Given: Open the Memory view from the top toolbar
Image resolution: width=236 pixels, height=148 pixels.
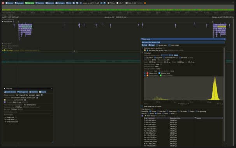Looking at the screenshot, I should (x=50, y=3).
